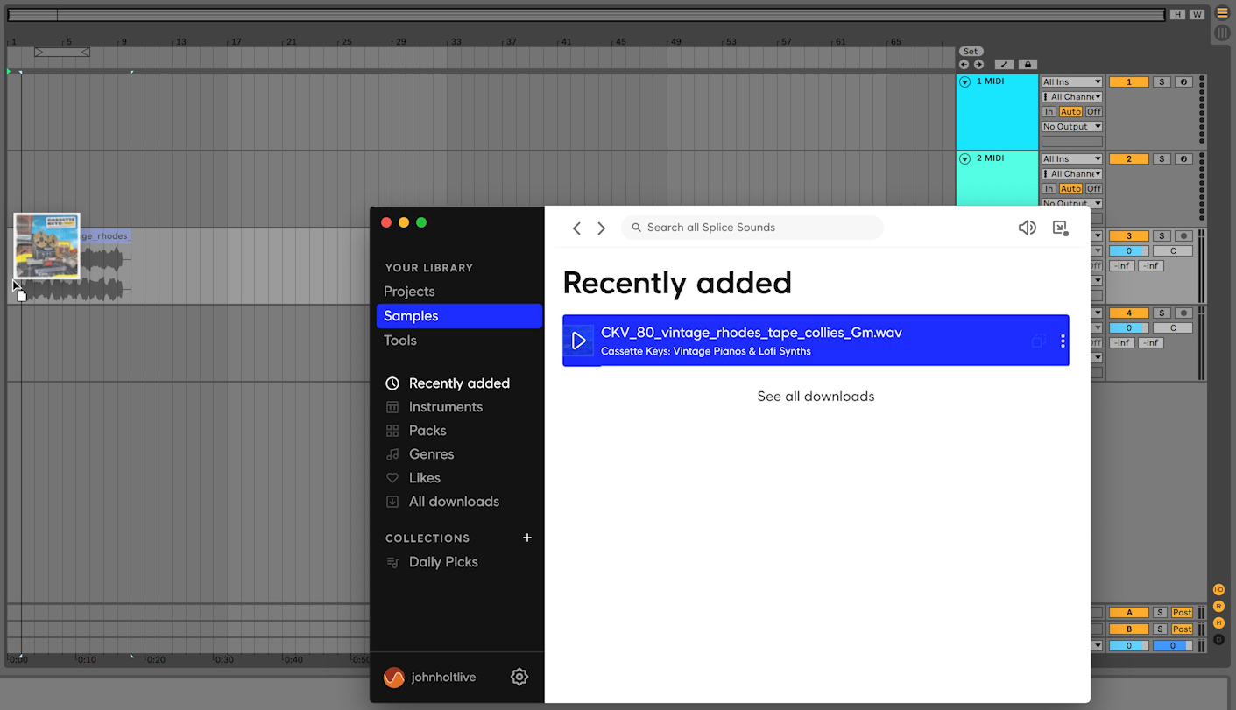Click the Splice mini-window icon beside speaker
The image size is (1236, 710).
click(x=1060, y=228)
